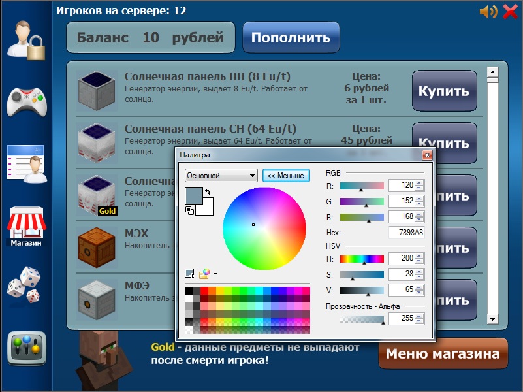Select the secondary white color swatch
This screenshot has width=523, height=392.
[x=208, y=210]
